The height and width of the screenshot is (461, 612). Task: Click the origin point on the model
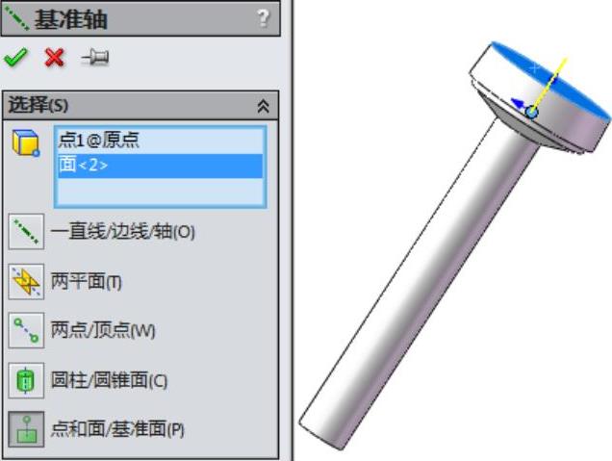coord(531,113)
